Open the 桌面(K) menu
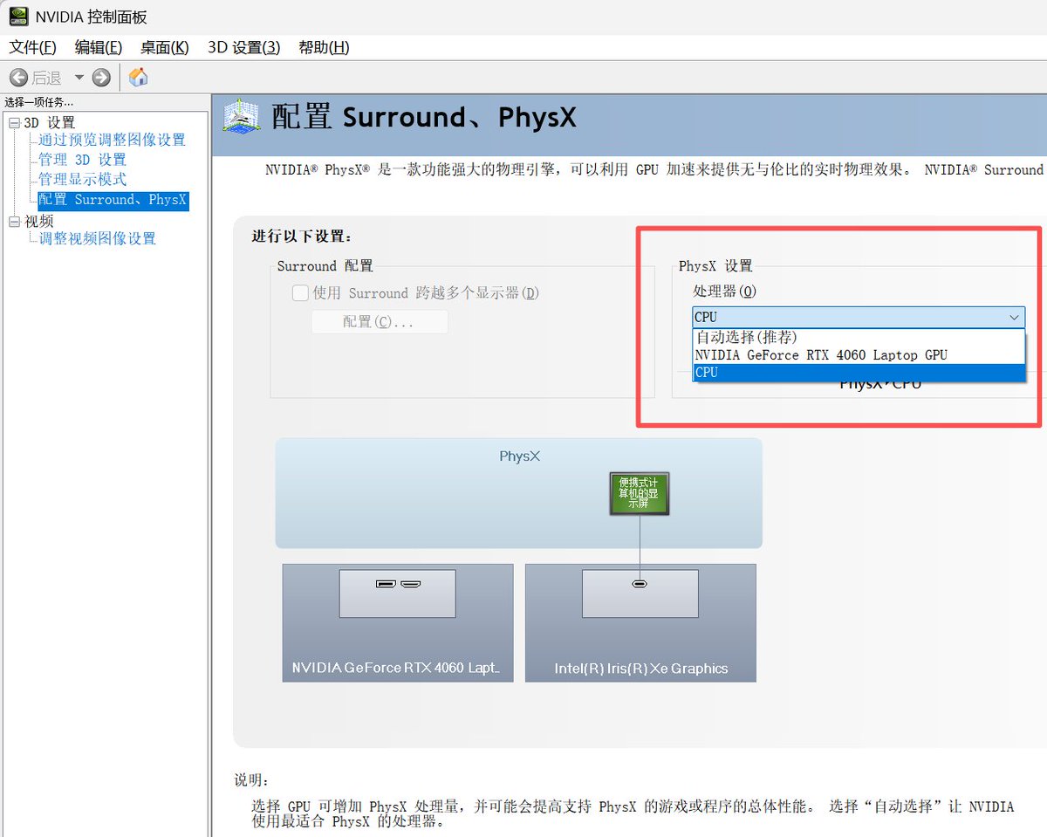The width and height of the screenshot is (1047, 837). coord(165,47)
